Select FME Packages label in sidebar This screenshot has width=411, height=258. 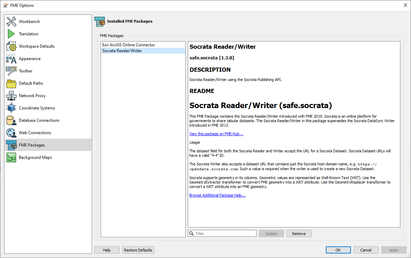32,145
